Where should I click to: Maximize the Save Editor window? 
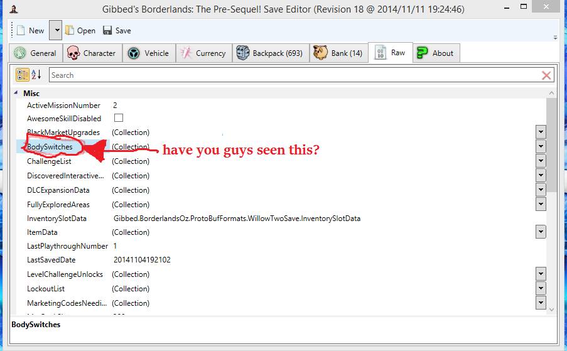tap(523, 6)
